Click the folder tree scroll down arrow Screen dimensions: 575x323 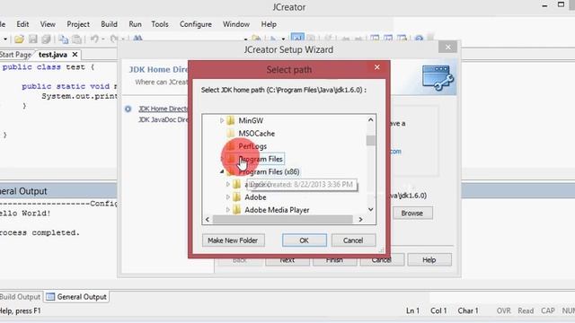371,209
